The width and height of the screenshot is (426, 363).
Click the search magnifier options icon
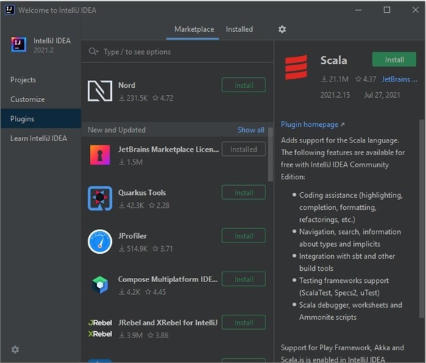[x=93, y=52]
